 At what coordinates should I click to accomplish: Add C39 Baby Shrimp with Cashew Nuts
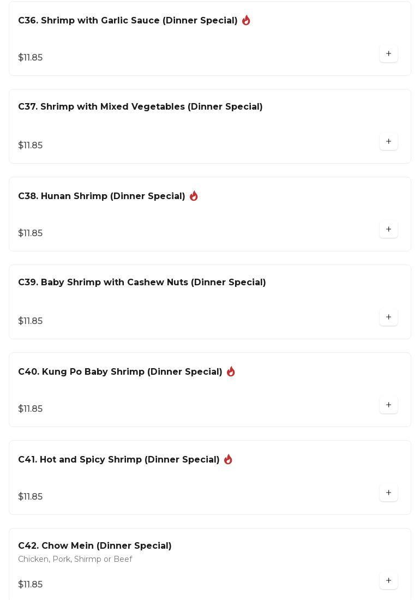coord(388,317)
